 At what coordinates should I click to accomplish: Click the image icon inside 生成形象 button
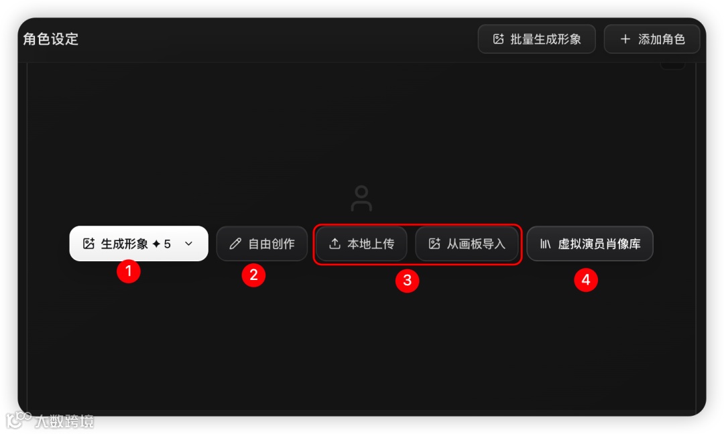pos(88,244)
